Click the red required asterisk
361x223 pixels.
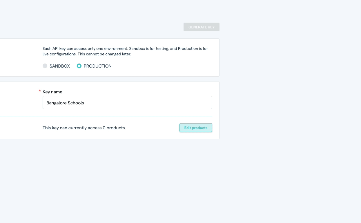pyautogui.click(x=40, y=91)
